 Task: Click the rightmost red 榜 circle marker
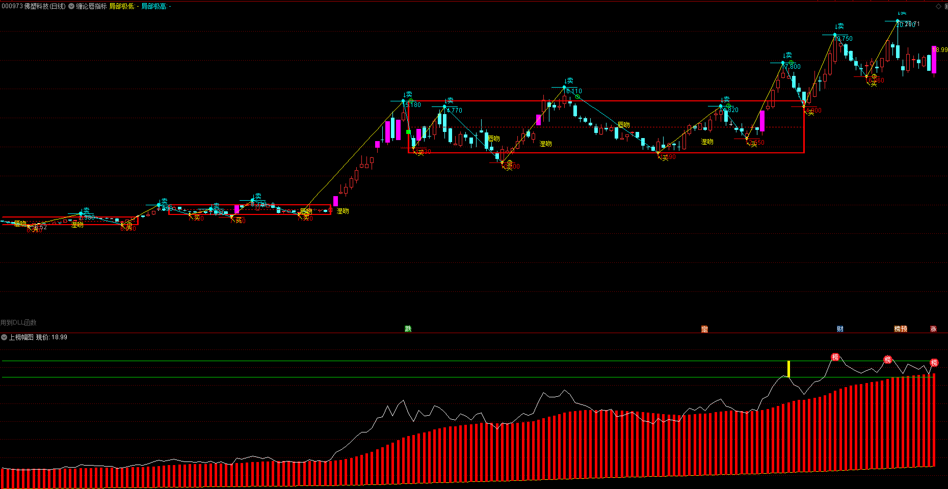coord(934,363)
